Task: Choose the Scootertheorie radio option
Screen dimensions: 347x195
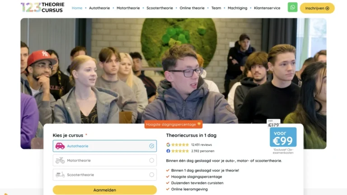Action: [152, 175]
